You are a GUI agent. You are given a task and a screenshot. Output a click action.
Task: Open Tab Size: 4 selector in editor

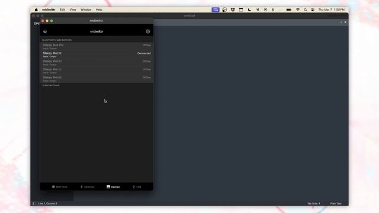coord(313,204)
